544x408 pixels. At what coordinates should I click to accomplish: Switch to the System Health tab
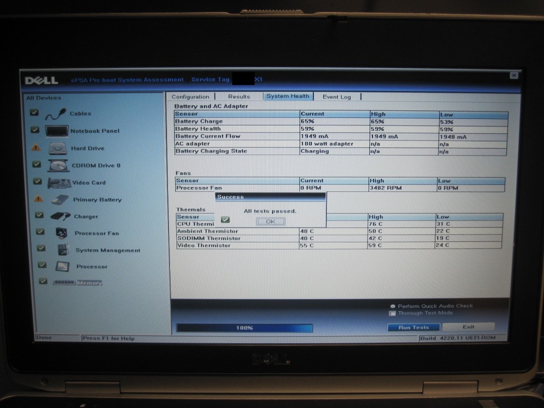(287, 96)
